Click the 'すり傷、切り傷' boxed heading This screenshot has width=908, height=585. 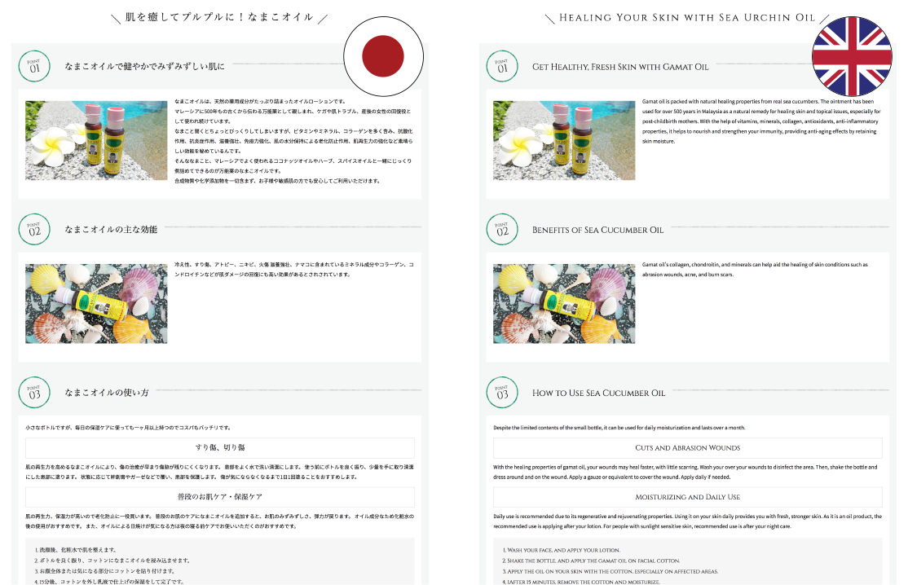coord(220,448)
